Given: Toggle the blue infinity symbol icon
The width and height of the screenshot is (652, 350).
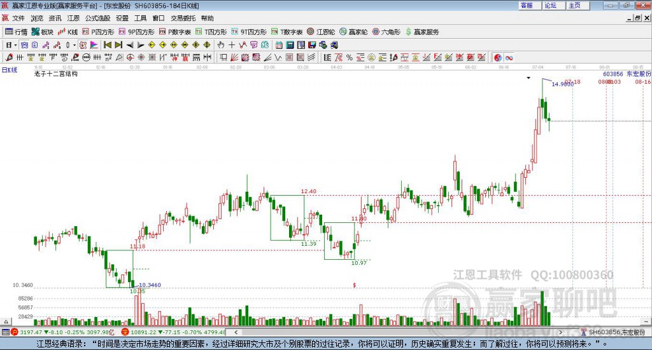Looking at the screenshot, I should point(509,58).
